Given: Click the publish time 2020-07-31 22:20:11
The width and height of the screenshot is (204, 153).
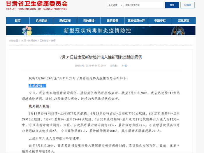Looking at the screenshot, I should pos(96,65).
